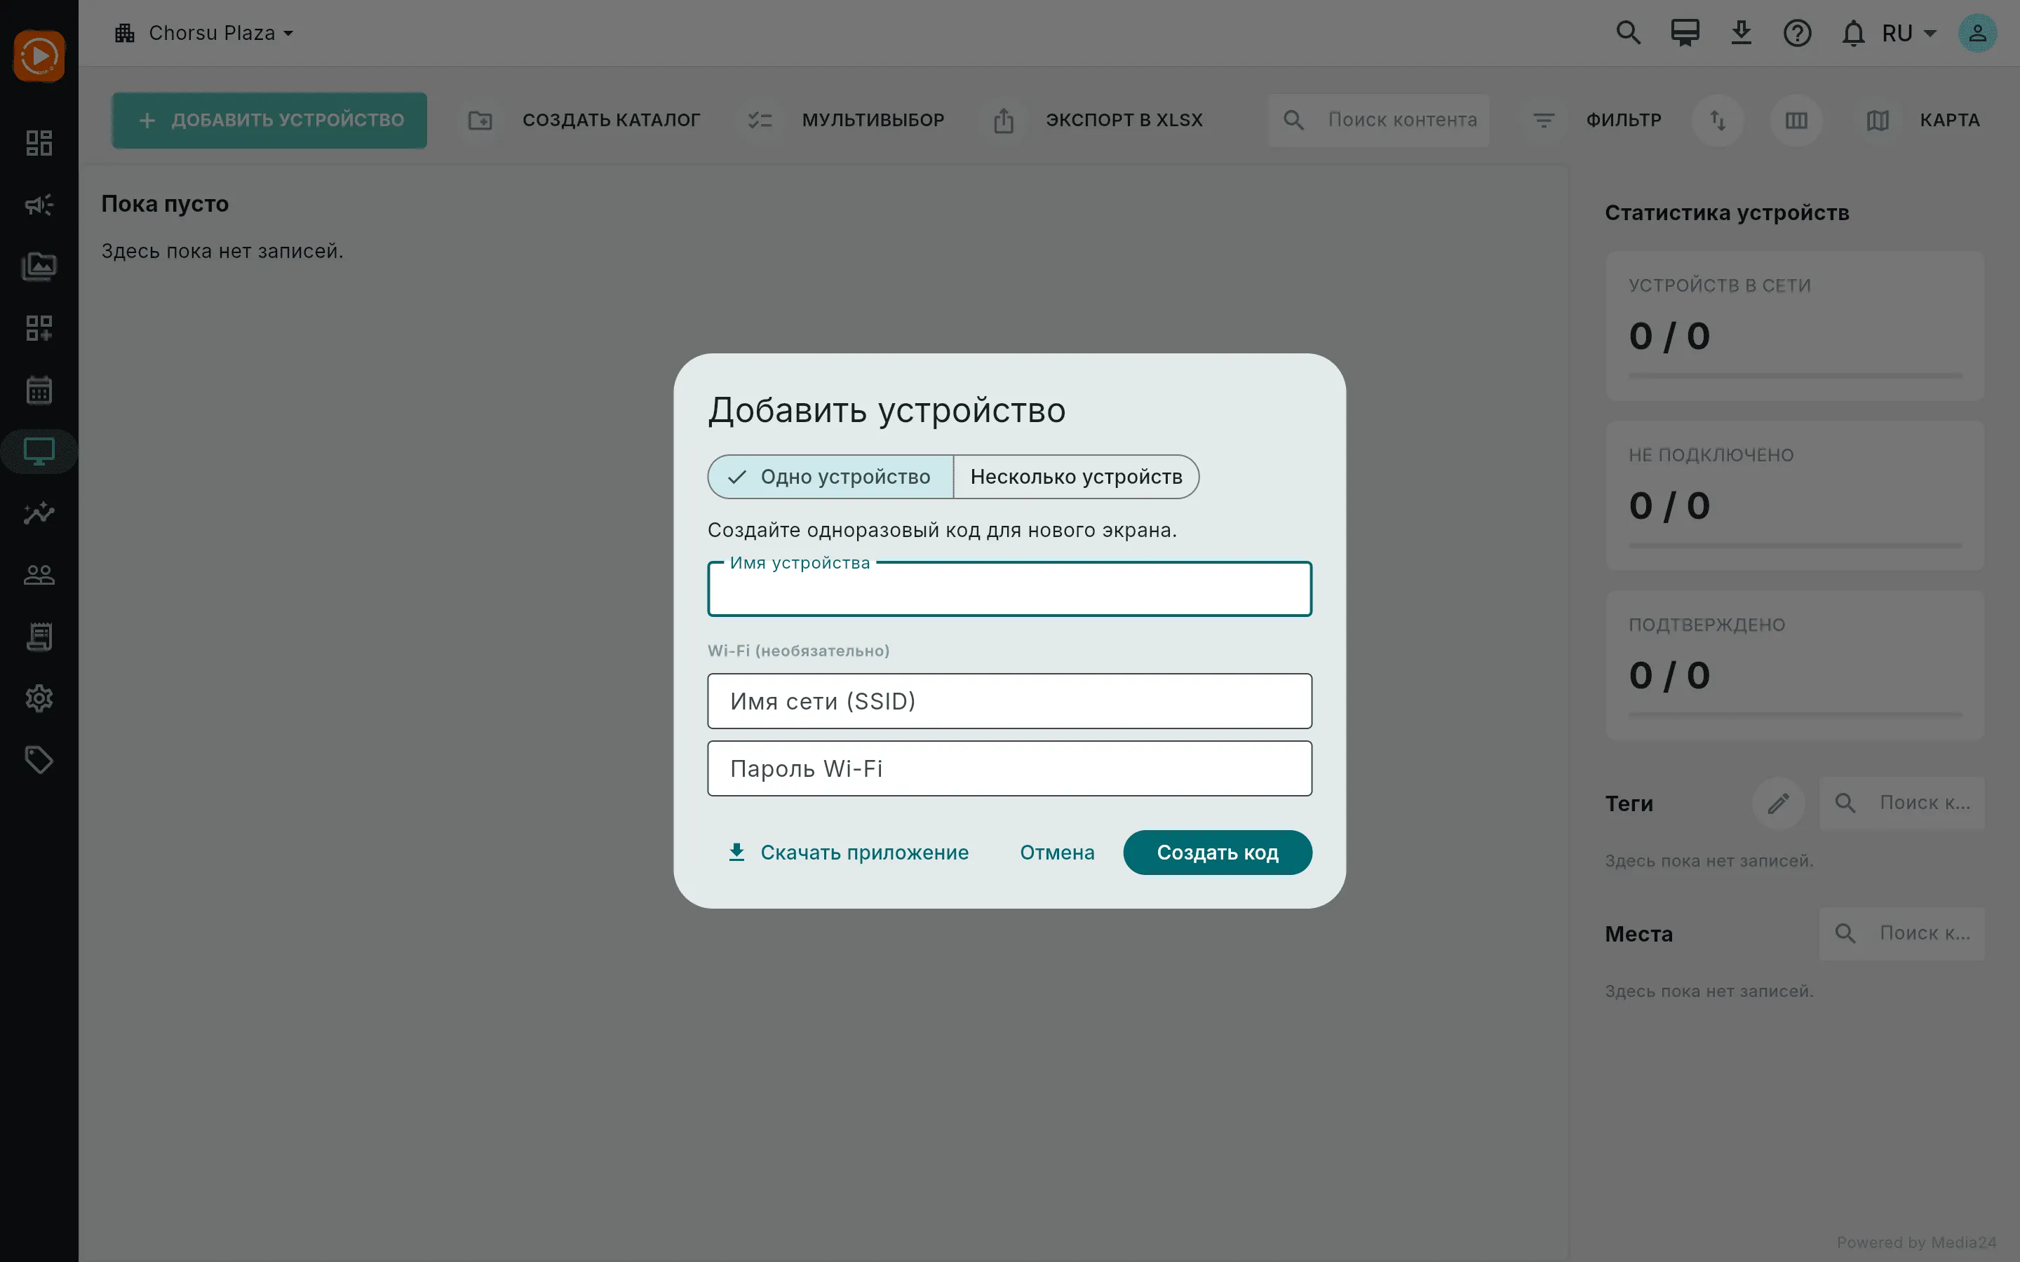Open the devices monitor icon in sidebar
Screen dimensions: 2020x1262
point(39,452)
